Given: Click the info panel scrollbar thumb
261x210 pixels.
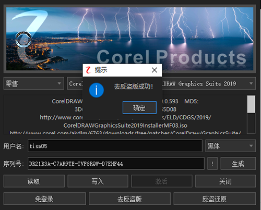Looking at the screenshot, I should coord(251,104).
